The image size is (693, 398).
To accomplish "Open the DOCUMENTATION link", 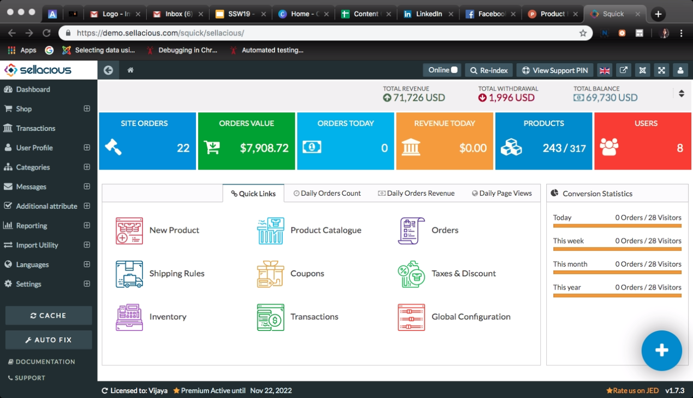I will pyautogui.click(x=41, y=361).
